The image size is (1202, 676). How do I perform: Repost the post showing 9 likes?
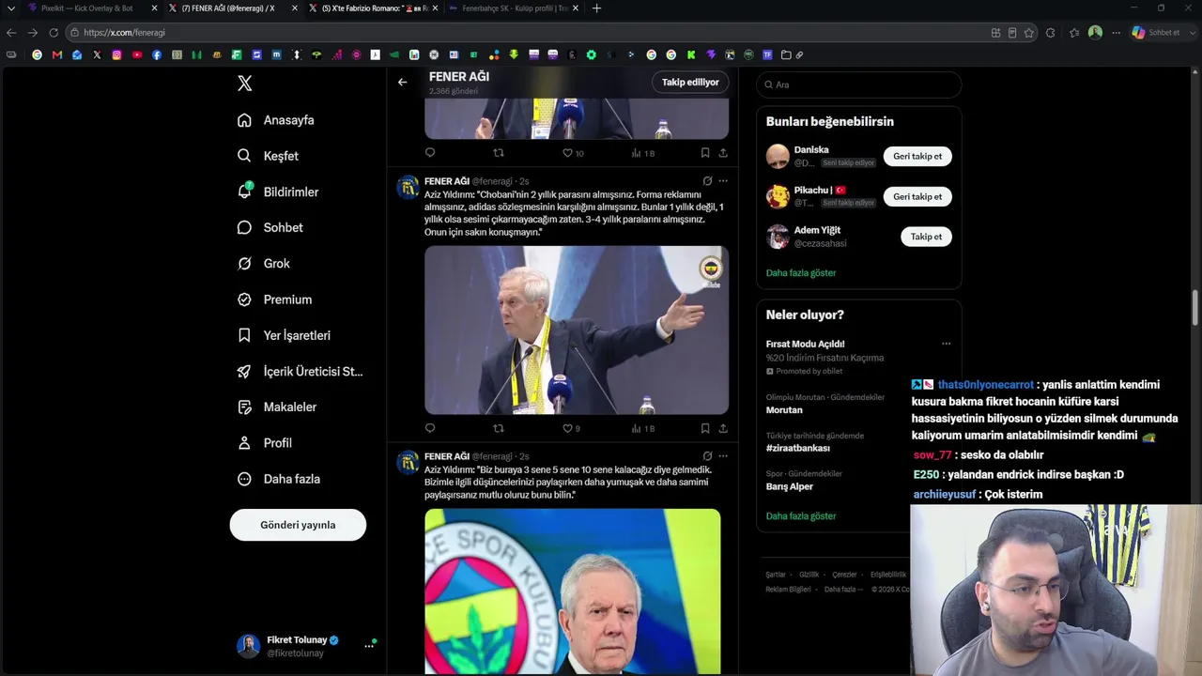499,429
